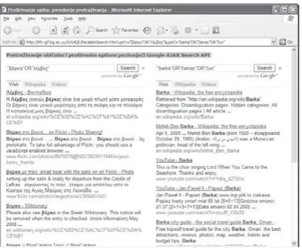Viewport: 302px width, 248px height.
Task: Go to the Home page icon
Action: pyautogui.click(x=77, y=30)
